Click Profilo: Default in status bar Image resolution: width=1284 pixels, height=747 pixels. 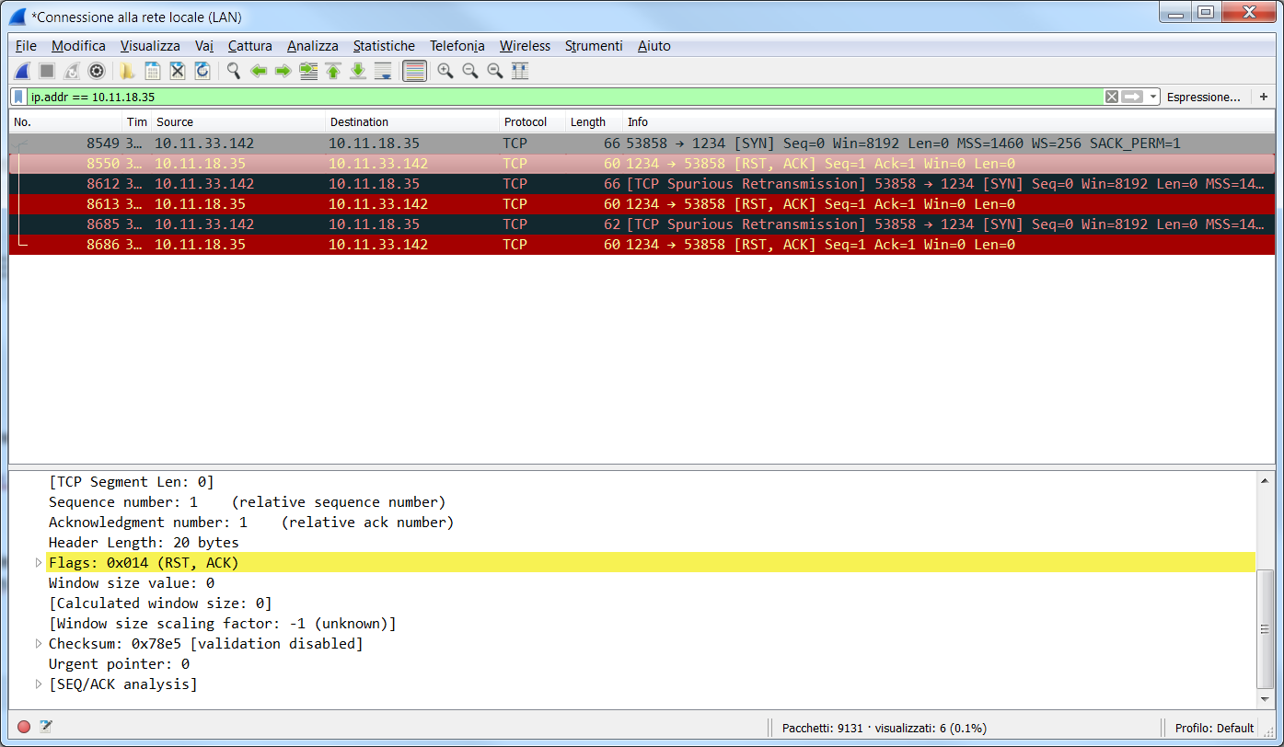pyautogui.click(x=1215, y=728)
